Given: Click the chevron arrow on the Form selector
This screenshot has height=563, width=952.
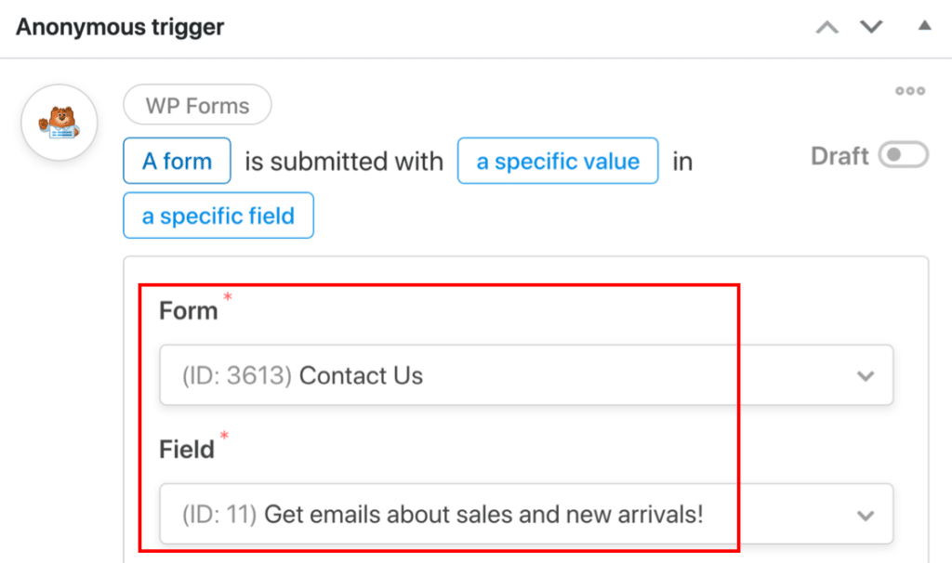Looking at the screenshot, I should 866,375.
